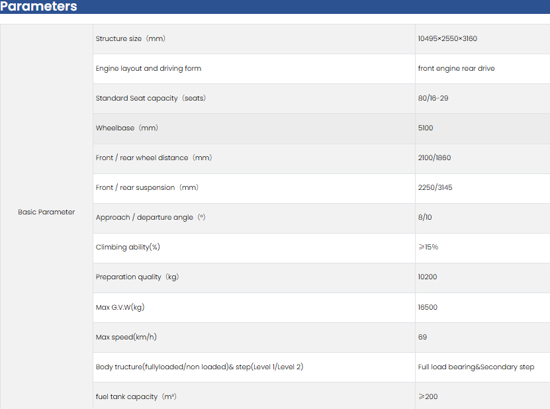Click the Parameters section heading

tap(38, 7)
